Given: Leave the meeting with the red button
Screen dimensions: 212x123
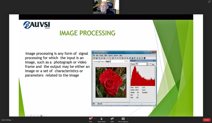Looking at the screenshot, I should click(x=207, y=120).
